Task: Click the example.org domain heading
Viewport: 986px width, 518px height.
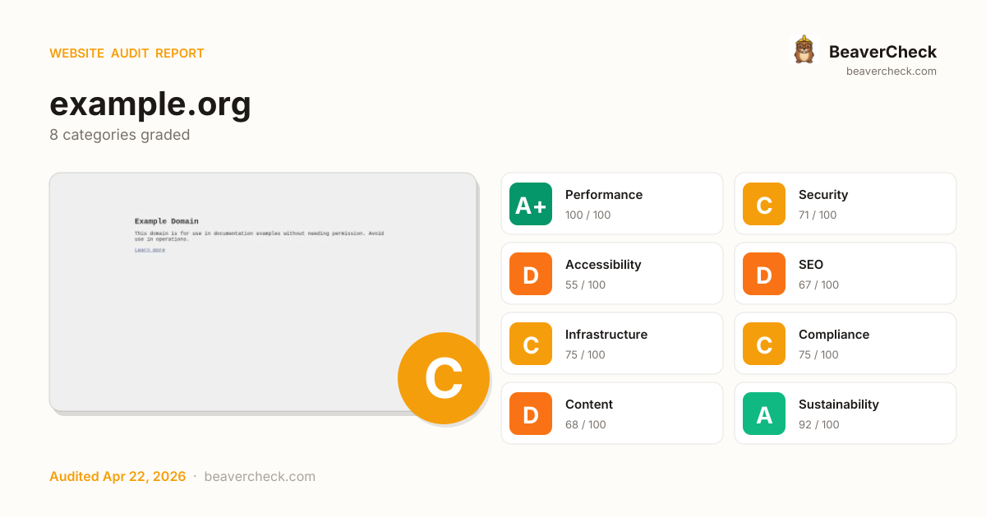Action: pos(150,104)
